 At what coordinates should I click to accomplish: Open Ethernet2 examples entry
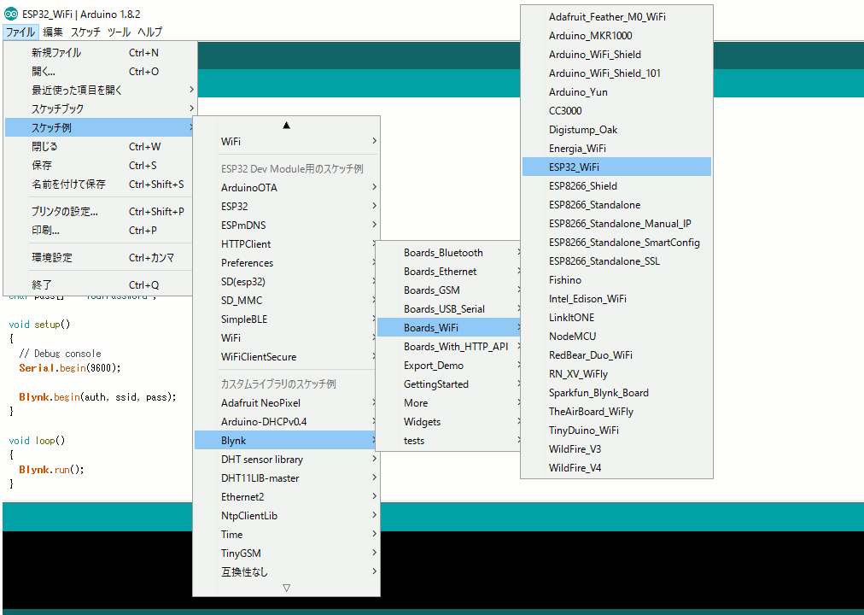(287, 496)
